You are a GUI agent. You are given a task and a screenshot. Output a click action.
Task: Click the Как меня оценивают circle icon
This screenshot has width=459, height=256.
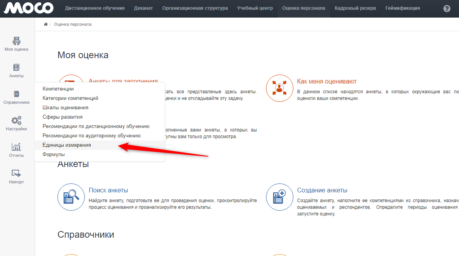click(x=280, y=88)
